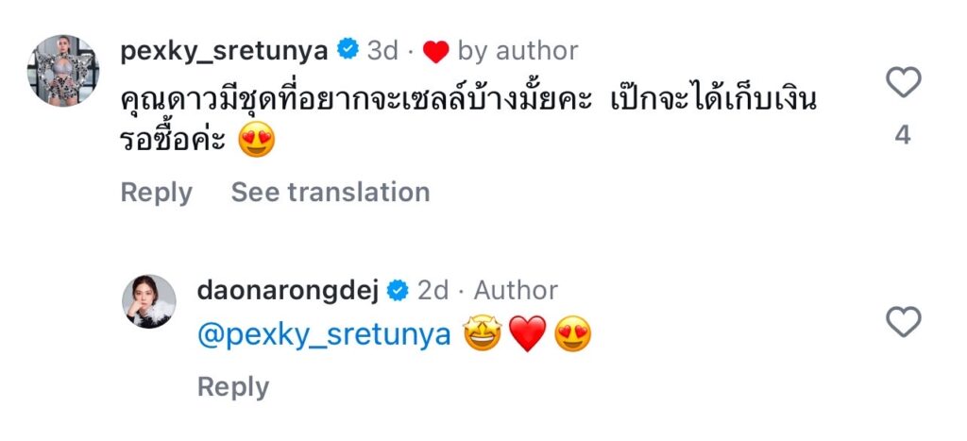Open daonarongdej's profile picture
Image resolution: width=967 pixels, height=441 pixels.
pyautogui.click(x=149, y=302)
